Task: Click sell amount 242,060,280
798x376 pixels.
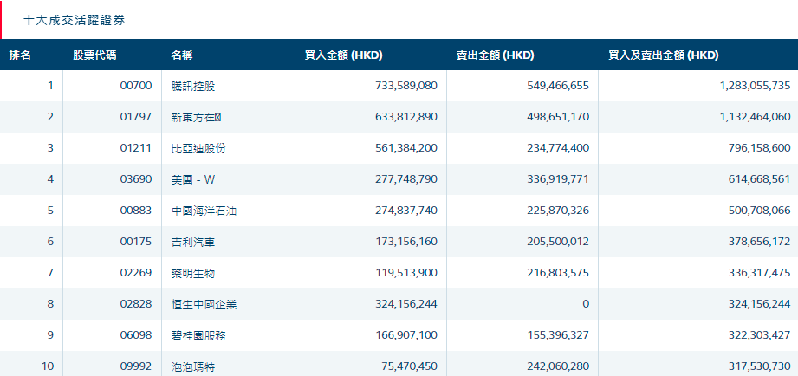Action: (558, 366)
